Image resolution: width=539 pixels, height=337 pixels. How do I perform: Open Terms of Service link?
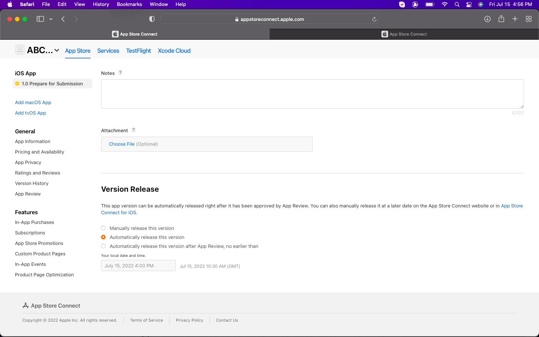(x=146, y=320)
